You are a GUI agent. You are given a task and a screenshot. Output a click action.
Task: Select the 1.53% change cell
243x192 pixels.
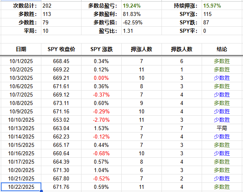pos(101,128)
